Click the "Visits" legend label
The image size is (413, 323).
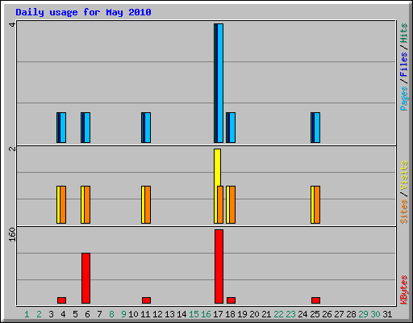404,175
